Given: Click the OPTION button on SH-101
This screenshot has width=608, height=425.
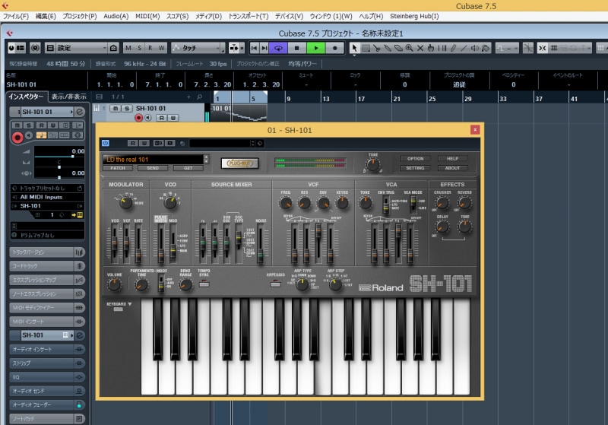Looking at the screenshot, I should click(415, 158).
